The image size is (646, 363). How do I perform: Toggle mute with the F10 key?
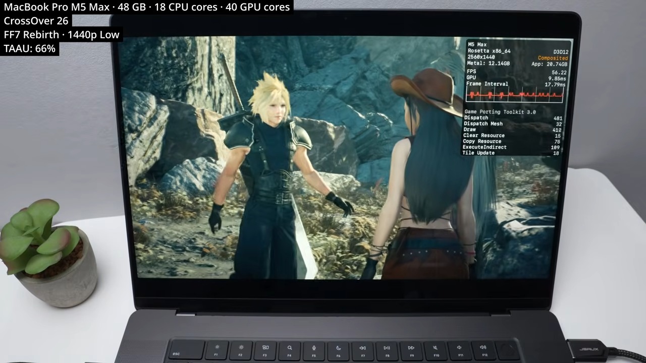(436, 349)
